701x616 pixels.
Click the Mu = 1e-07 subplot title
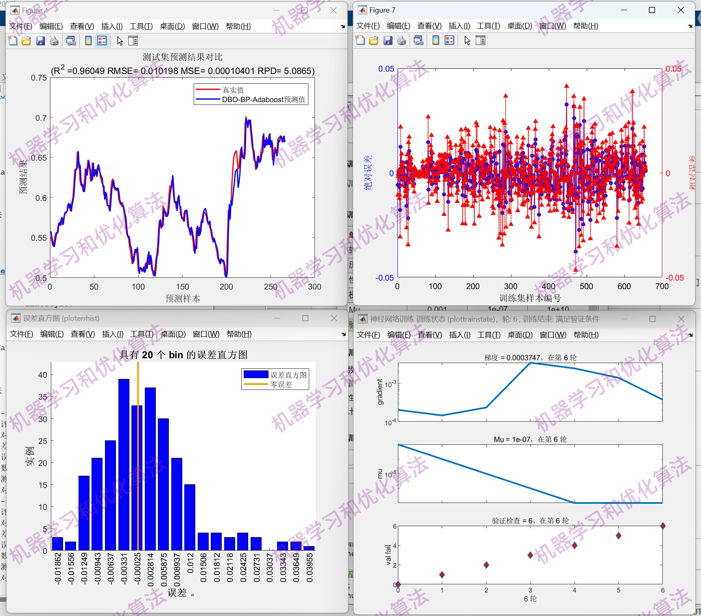pos(530,440)
